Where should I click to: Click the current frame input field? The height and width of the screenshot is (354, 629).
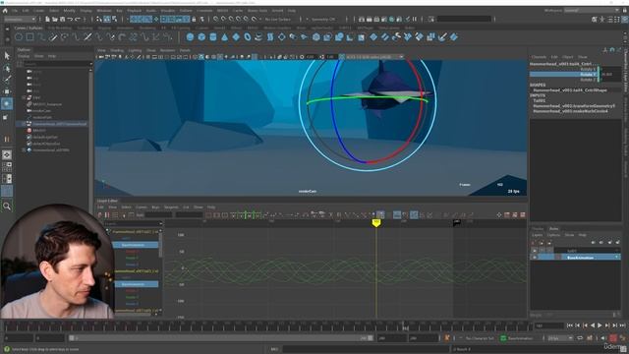(x=548, y=325)
